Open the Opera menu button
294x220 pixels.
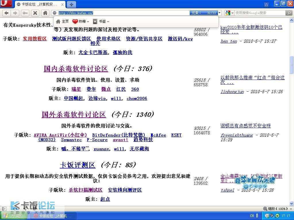tap(6, 4)
